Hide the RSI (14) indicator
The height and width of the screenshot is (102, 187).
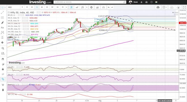17,75
